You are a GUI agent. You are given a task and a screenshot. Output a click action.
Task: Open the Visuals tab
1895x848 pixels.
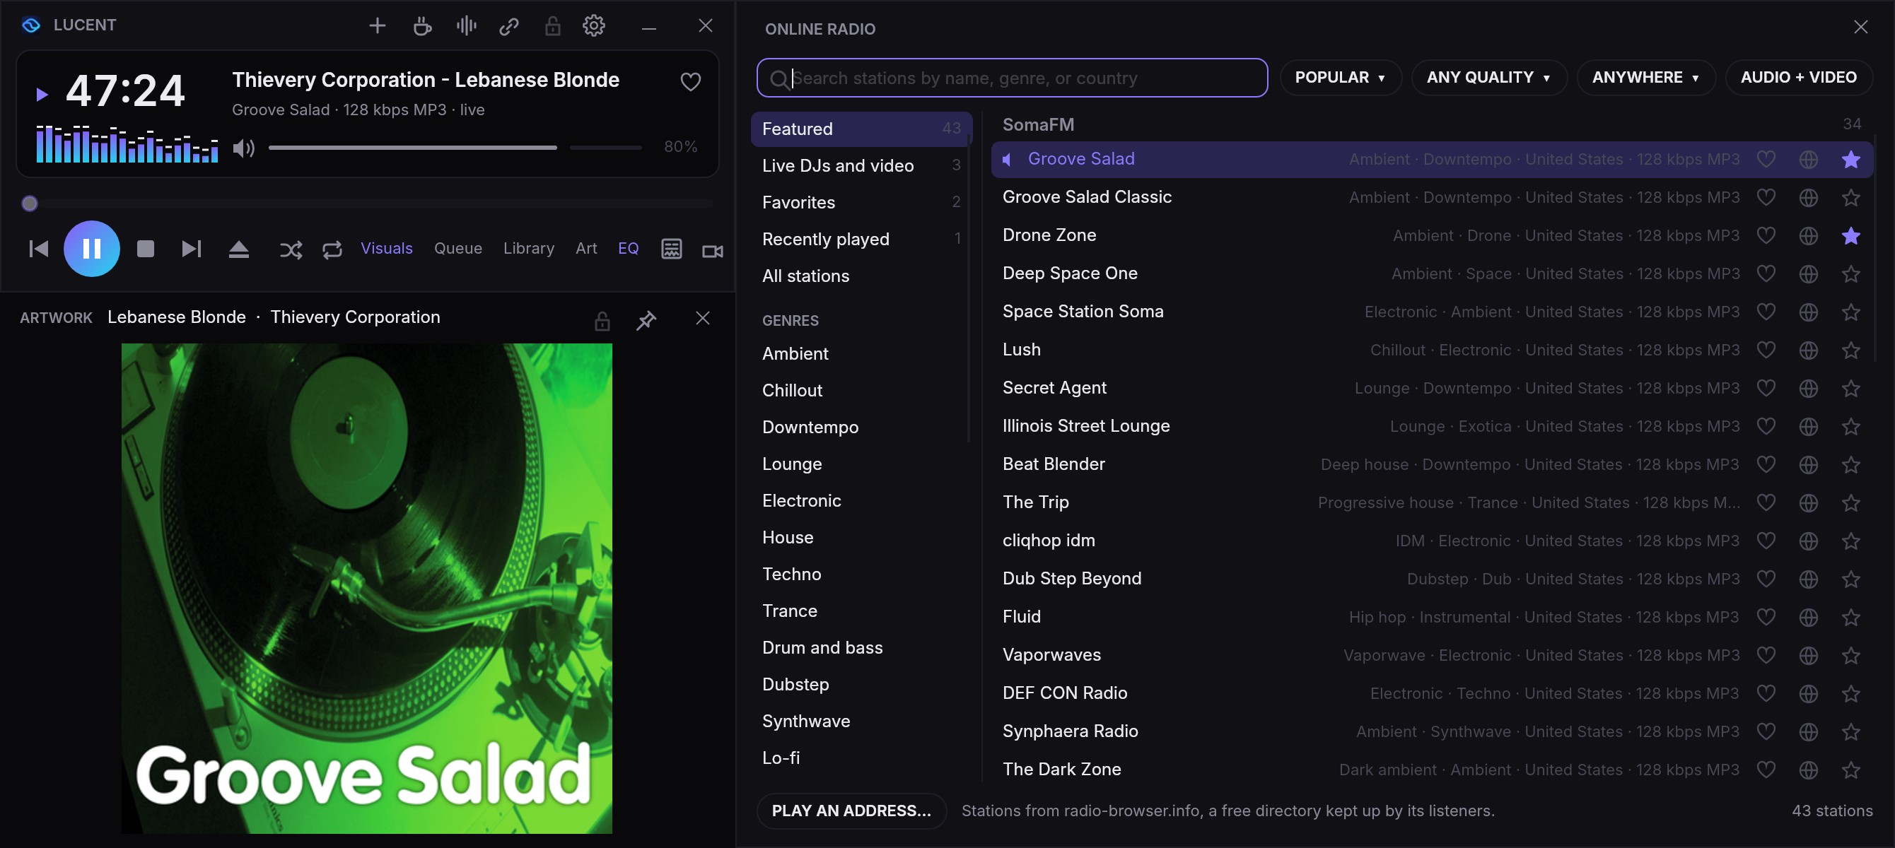386,249
